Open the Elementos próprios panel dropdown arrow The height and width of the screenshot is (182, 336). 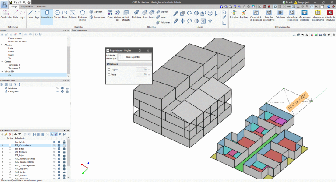pyautogui.click(x=64, y=130)
